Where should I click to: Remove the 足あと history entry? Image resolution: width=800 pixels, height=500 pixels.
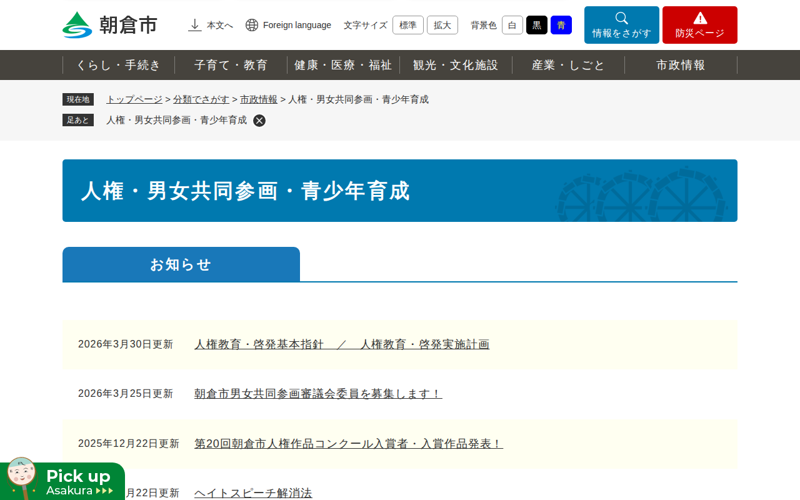[x=259, y=121]
